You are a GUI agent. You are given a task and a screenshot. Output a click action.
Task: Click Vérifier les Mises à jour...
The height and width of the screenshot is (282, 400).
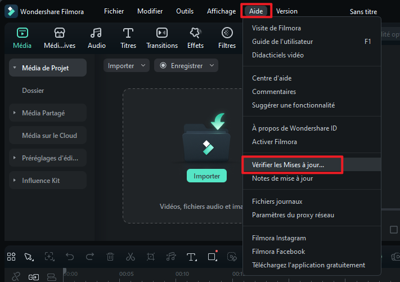(312, 165)
